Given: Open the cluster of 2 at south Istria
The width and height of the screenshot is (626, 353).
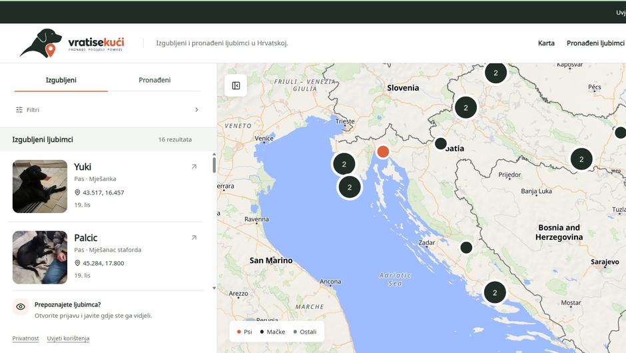Looking at the screenshot, I should pyautogui.click(x=350, y=187).
